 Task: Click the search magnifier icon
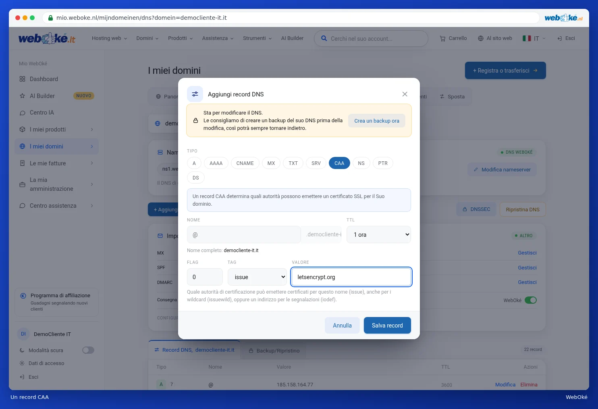[x=324, y=38]
